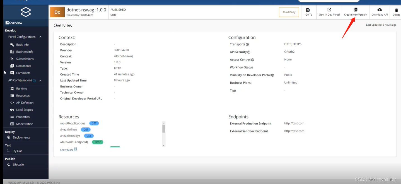Click the Unlimited business plan value

291,83
